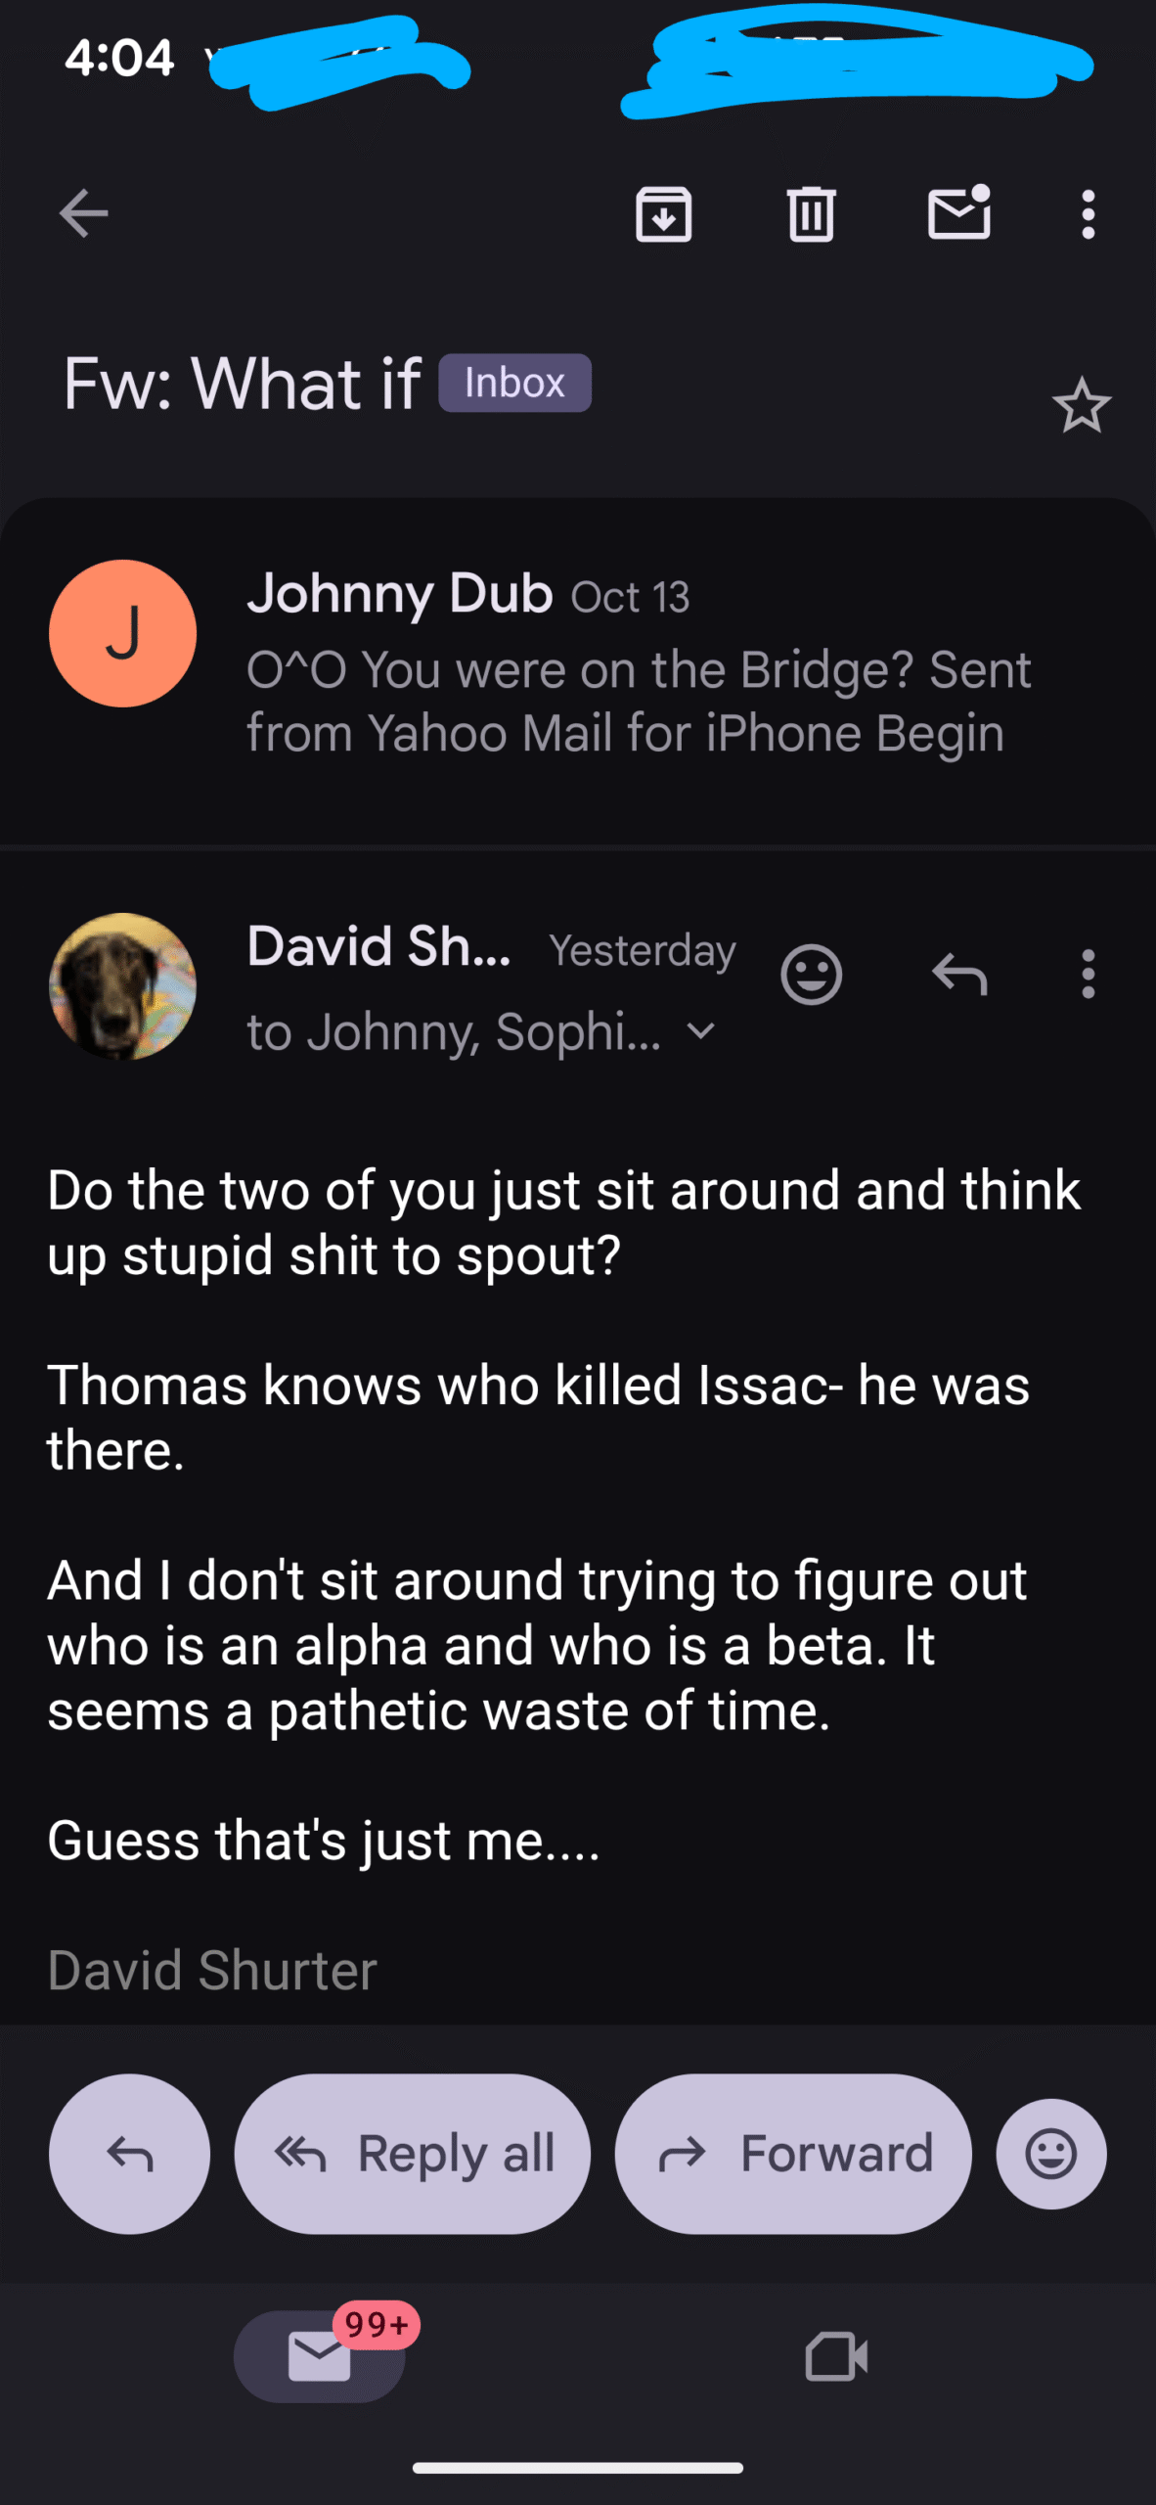Archive this email conversation

click(663, 213)
